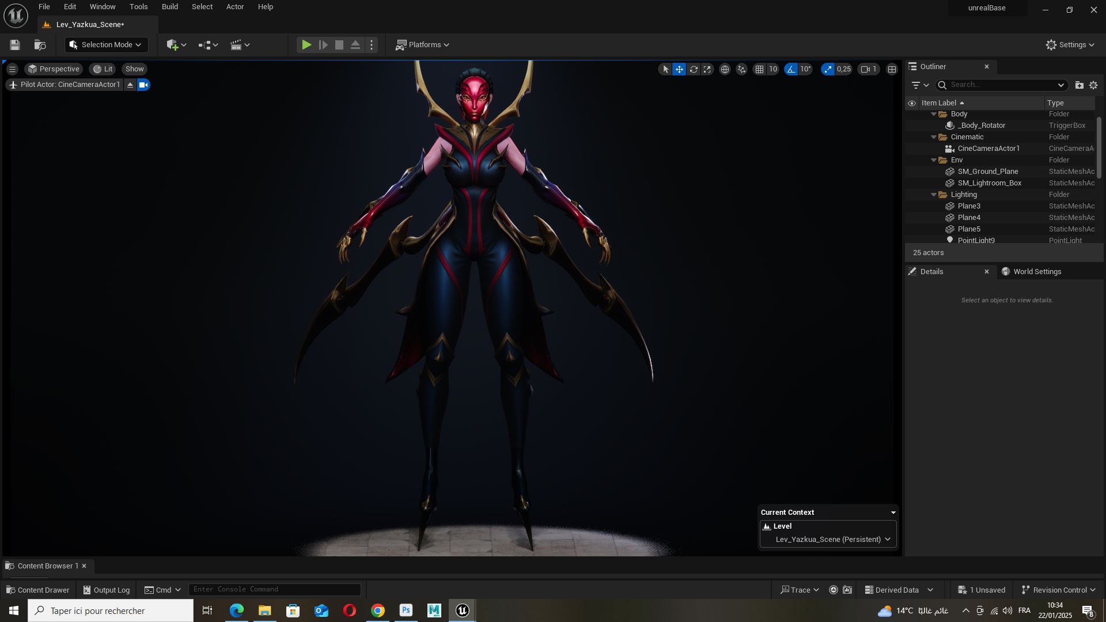Open the Perspective view mode menu
This screenshot has width=1106, height=622.
tap(54, 69)
